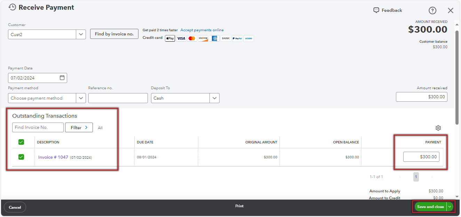Image resolution: width=461 pixels, height=217 pixels.
Task: Click the Receive Payment history clock icon
Action: pos(12,7)
